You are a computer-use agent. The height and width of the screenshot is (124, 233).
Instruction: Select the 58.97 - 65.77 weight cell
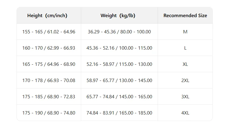point(119,81)
